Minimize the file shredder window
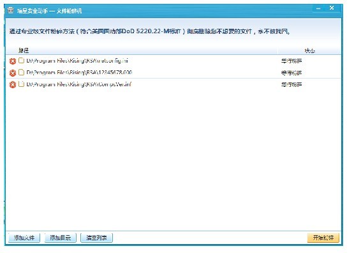 pos(318,8)
